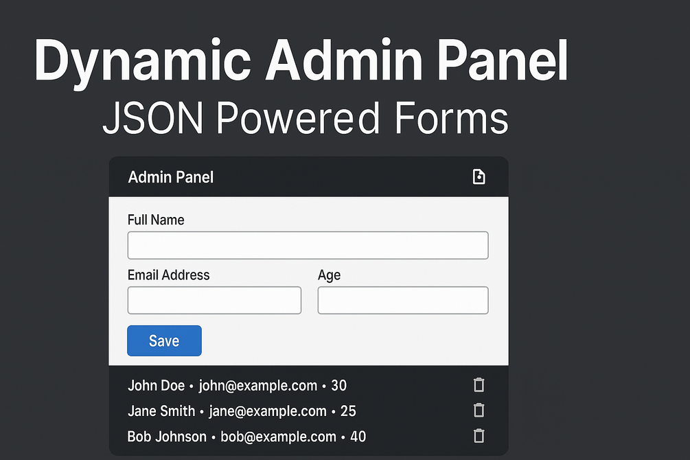The width and height of the screenshot is (690, 460).
Task: Click the Email Address label
Action: click(169, 275)
